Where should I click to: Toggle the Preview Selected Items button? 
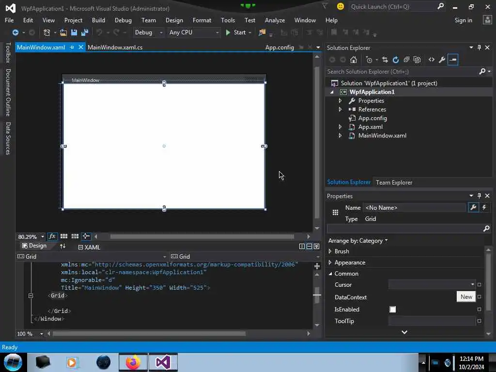(453, 60)
